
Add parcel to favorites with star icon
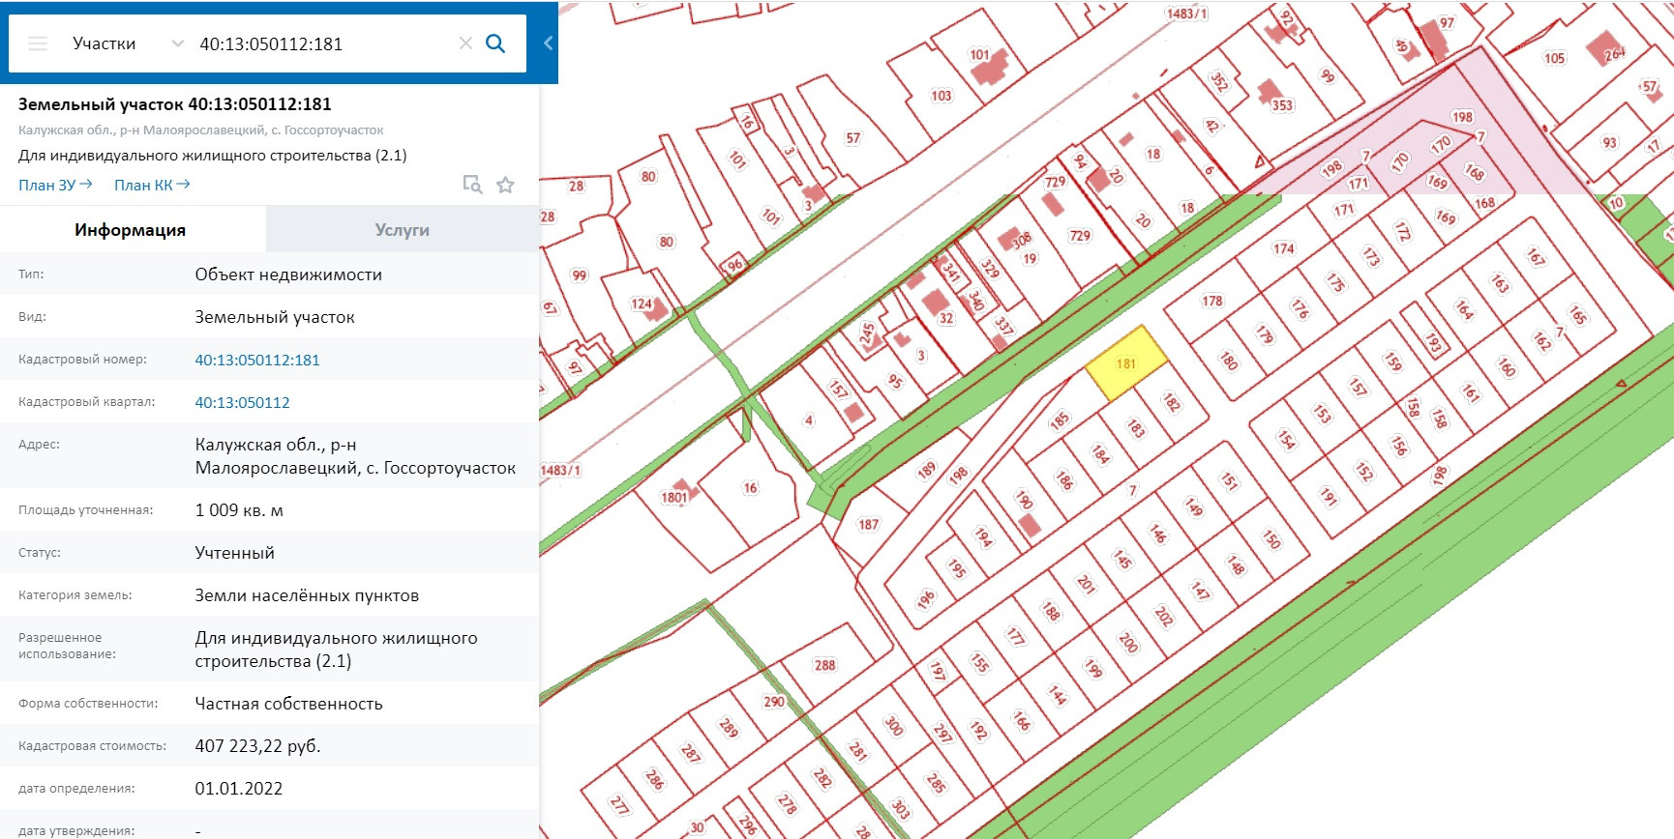505,185
